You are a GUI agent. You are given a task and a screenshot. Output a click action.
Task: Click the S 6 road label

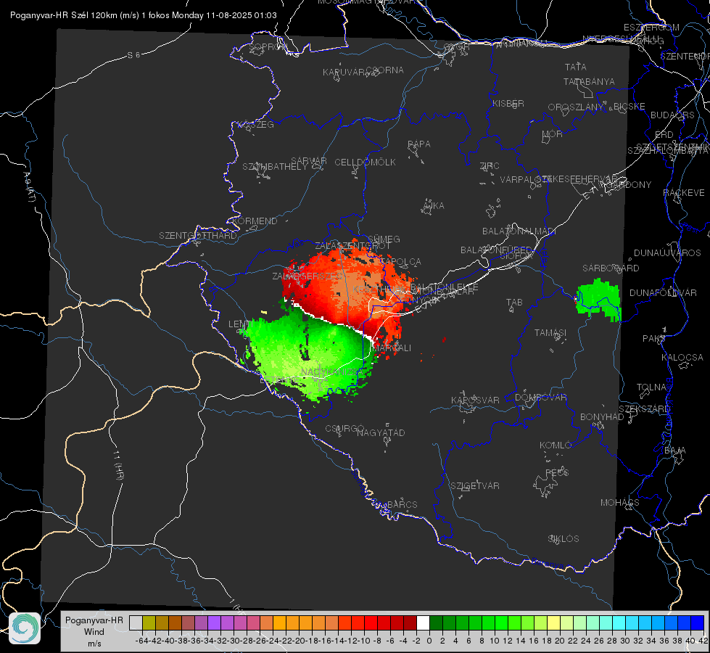133,55
